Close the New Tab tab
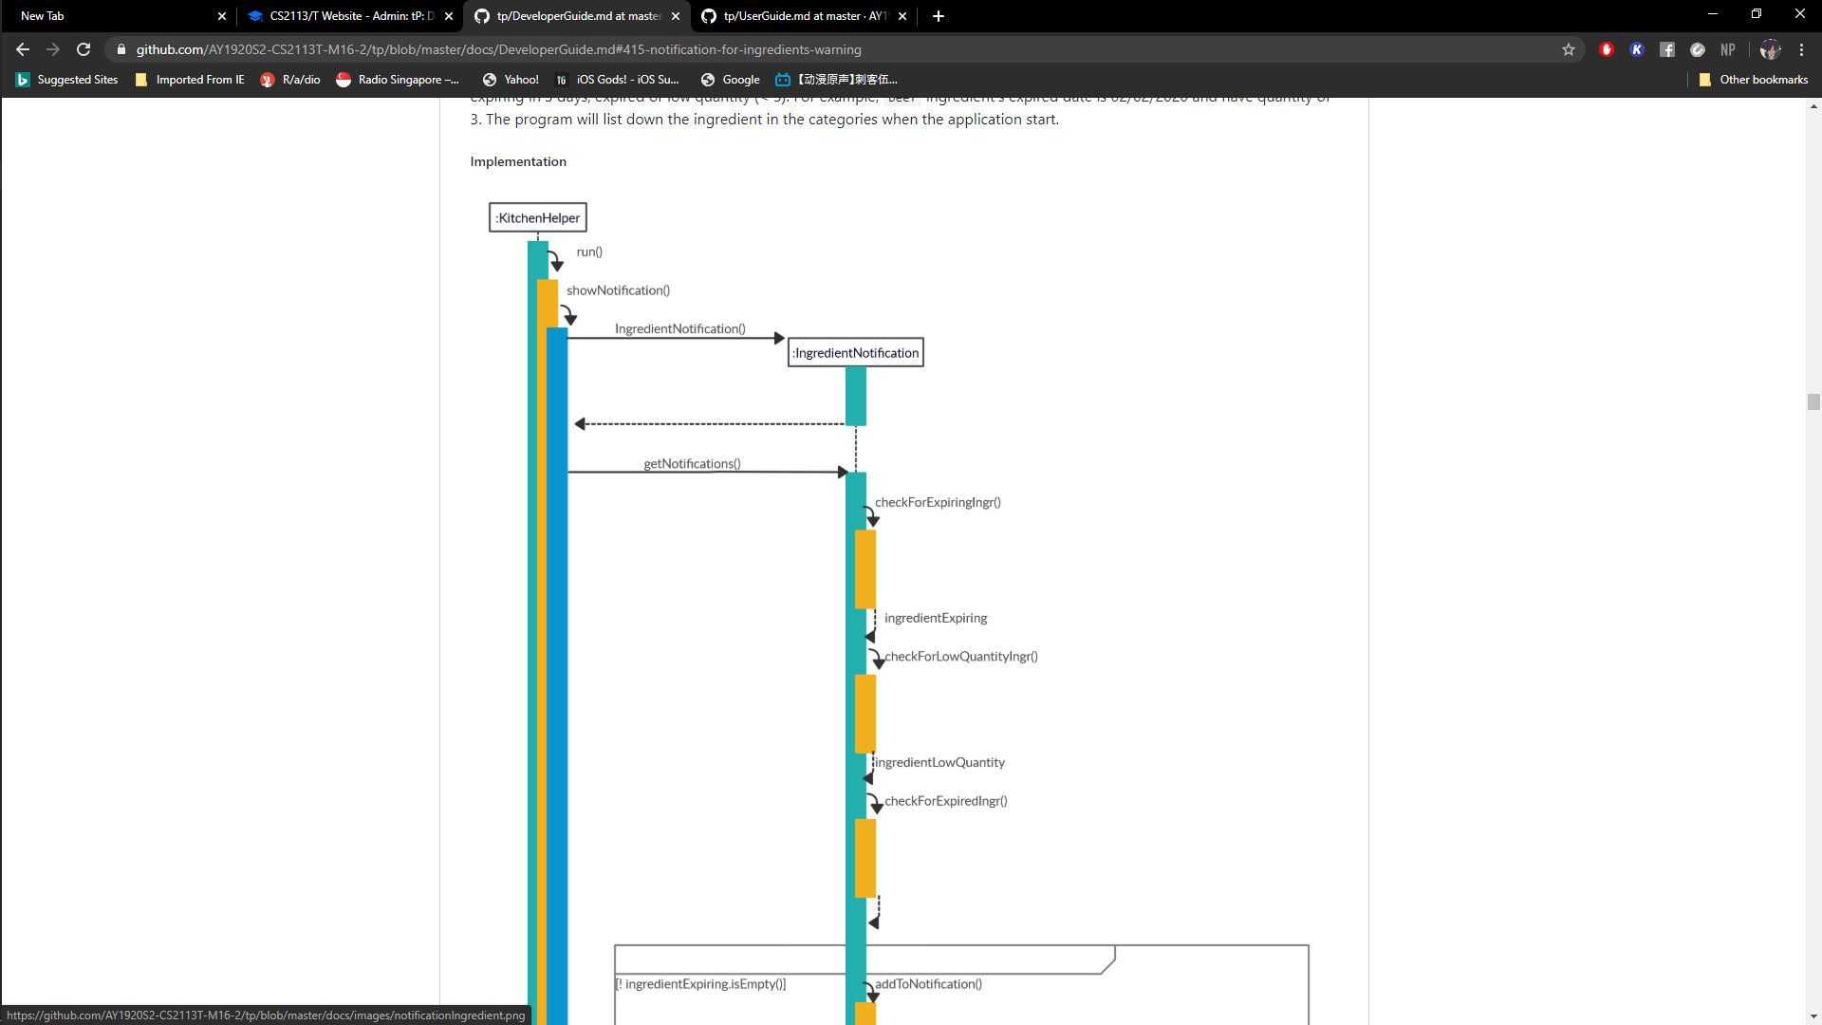1822x1025 pixels. [x=222, y=16]
